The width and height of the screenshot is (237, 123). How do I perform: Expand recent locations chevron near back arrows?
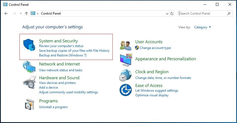(x=21, y=13)
